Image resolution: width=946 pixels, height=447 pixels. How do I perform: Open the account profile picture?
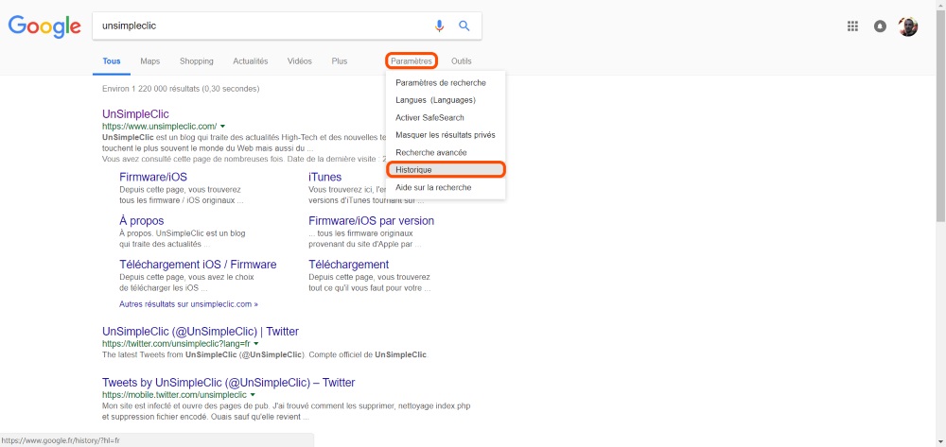click(907, 26)
